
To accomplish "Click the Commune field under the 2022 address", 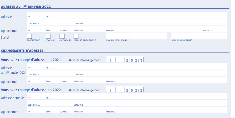I will [x=150, y=22].
